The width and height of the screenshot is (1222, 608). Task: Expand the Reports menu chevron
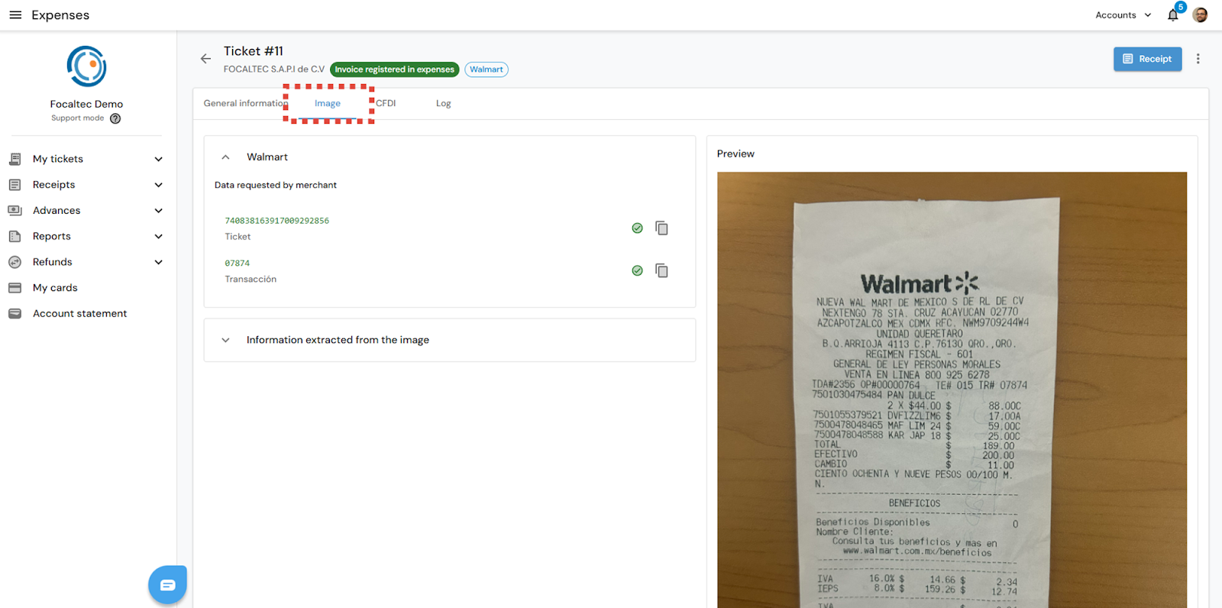tap(159, 237)
